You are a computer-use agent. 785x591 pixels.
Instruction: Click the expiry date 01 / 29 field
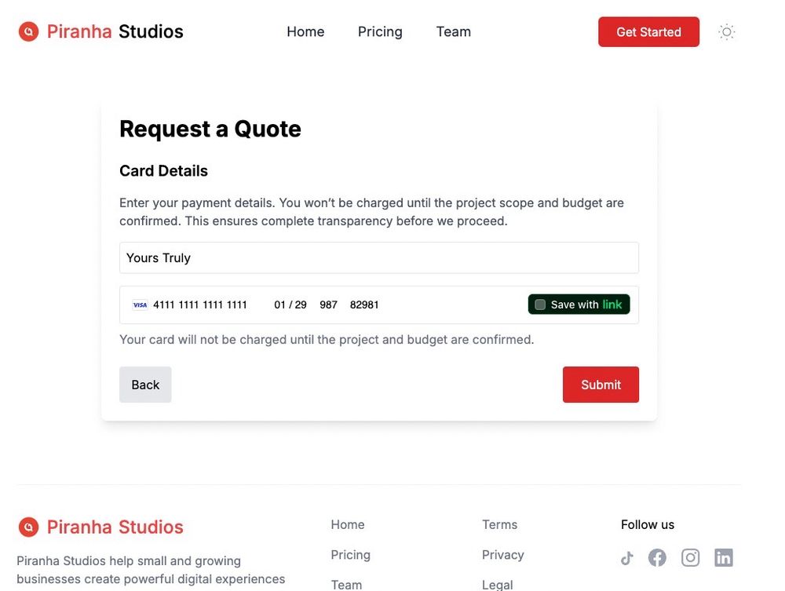coord(290,305)
